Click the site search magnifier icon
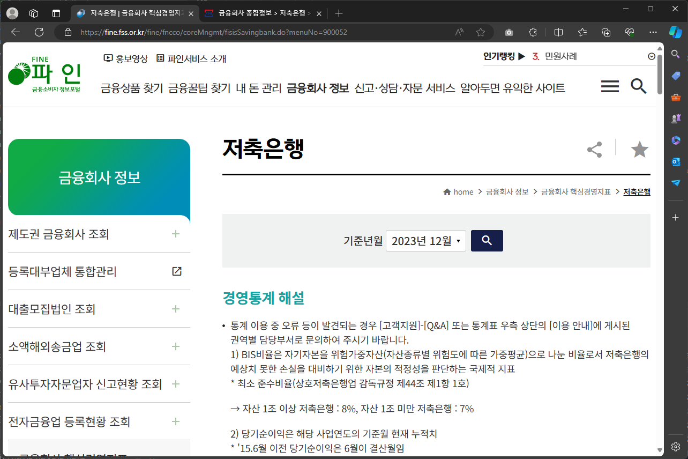 tap(638, 86)
